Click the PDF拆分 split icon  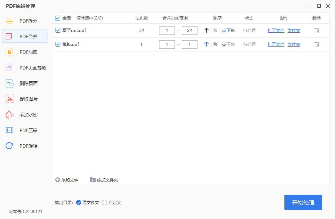click(9, 21)
